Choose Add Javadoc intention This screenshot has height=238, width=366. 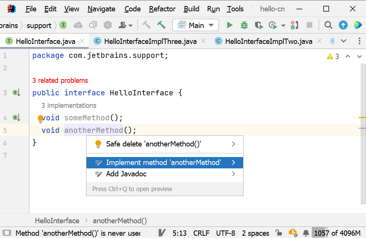(165, 174)
